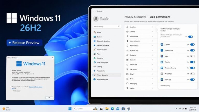Viewport: 199px width, 112px height.
Task: Open Settings gear in taskbar
Action: [x=129, y=109]
